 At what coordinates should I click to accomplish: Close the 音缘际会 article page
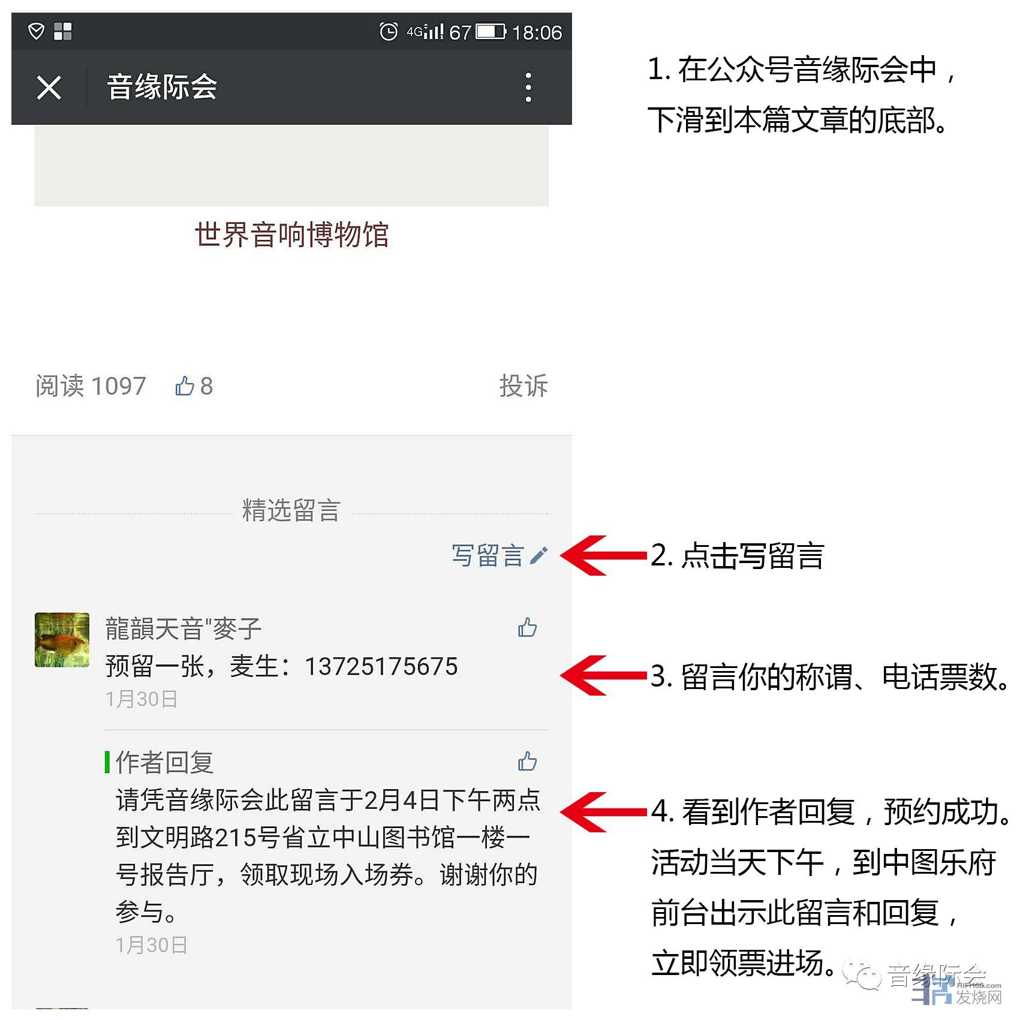(x=49, y=88)
